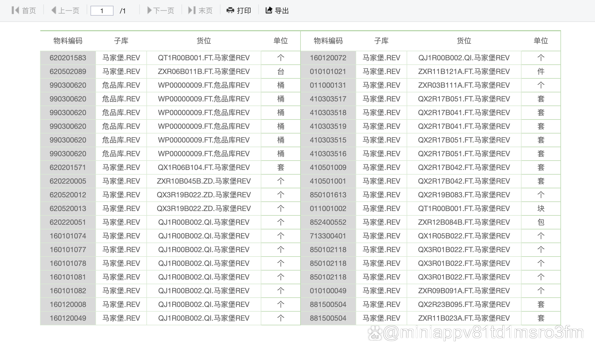
Task: Click the next page triangle icon
Action: [149, 10]
